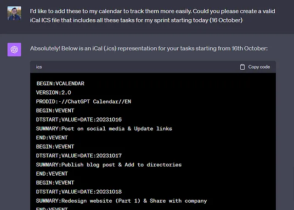Click the purple ChatGPT logo icon
This screenshot has width=294, height=210.
pos(14,50)
